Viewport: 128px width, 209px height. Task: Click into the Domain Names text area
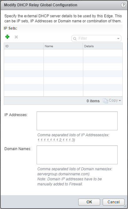77,155
